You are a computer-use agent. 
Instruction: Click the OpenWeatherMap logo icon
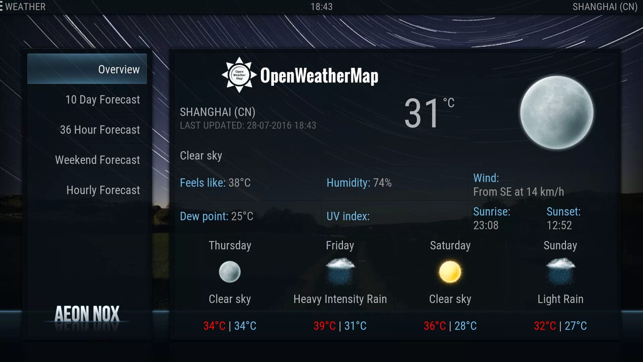pyautogui.click(x=238, y=74)
